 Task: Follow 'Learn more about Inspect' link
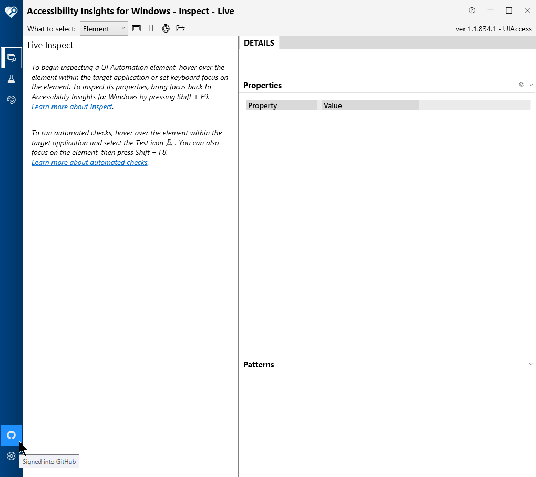(x=72, y=107)
